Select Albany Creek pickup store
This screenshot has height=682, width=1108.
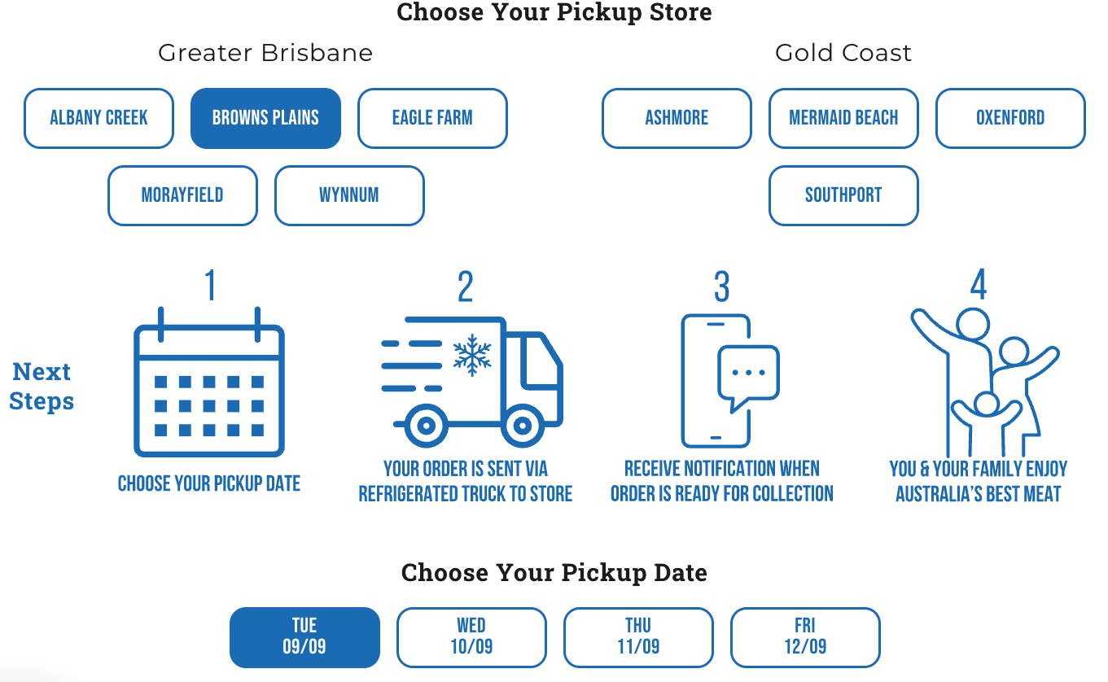99,118
